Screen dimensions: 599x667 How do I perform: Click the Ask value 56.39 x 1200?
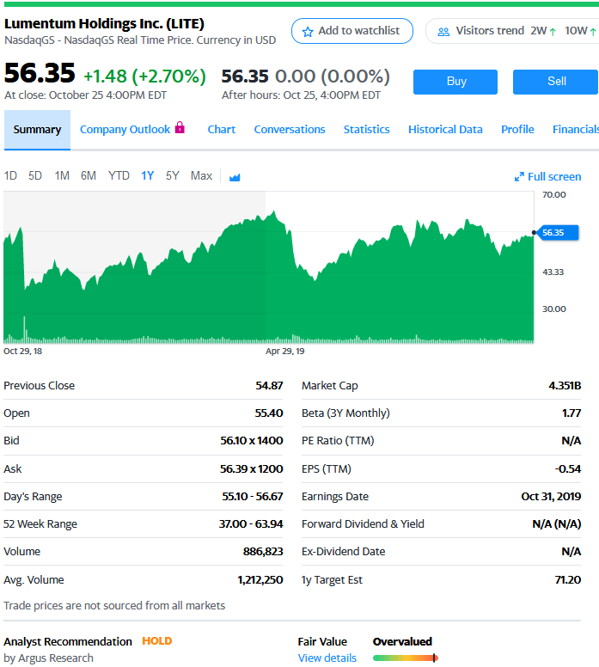point(252,468)
